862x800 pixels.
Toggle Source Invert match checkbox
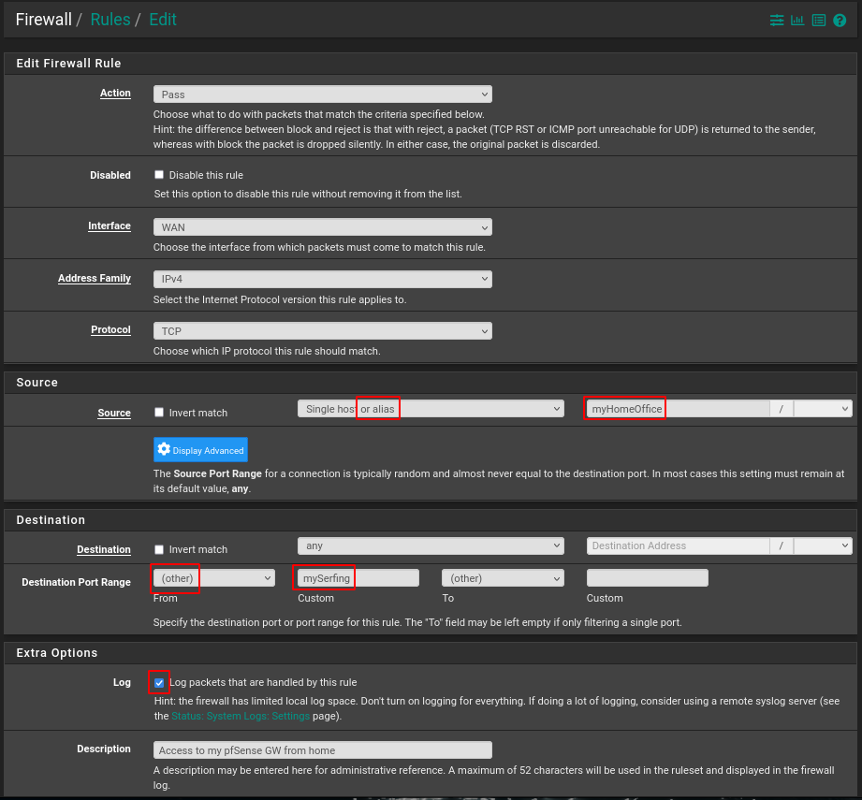point(159,413)
